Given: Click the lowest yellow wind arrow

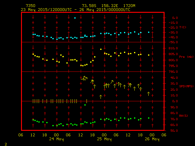Looking at the screenshot, I should click(x=101, y=97).
